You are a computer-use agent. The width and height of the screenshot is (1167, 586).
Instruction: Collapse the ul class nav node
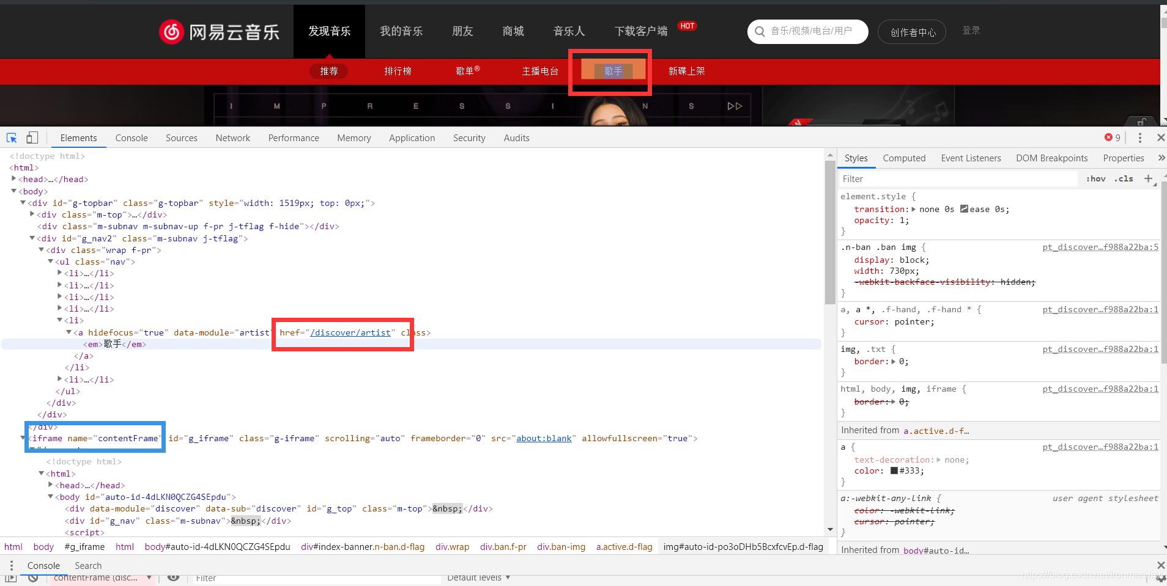tap(51, 262)
